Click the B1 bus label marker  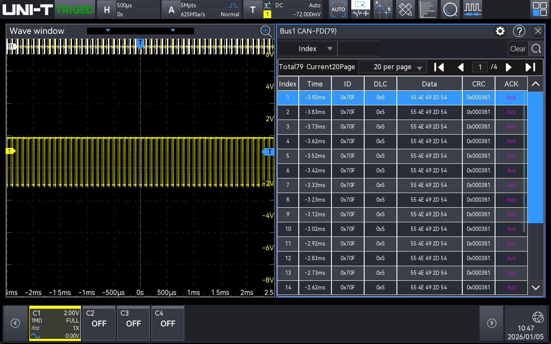coord(12,46)
